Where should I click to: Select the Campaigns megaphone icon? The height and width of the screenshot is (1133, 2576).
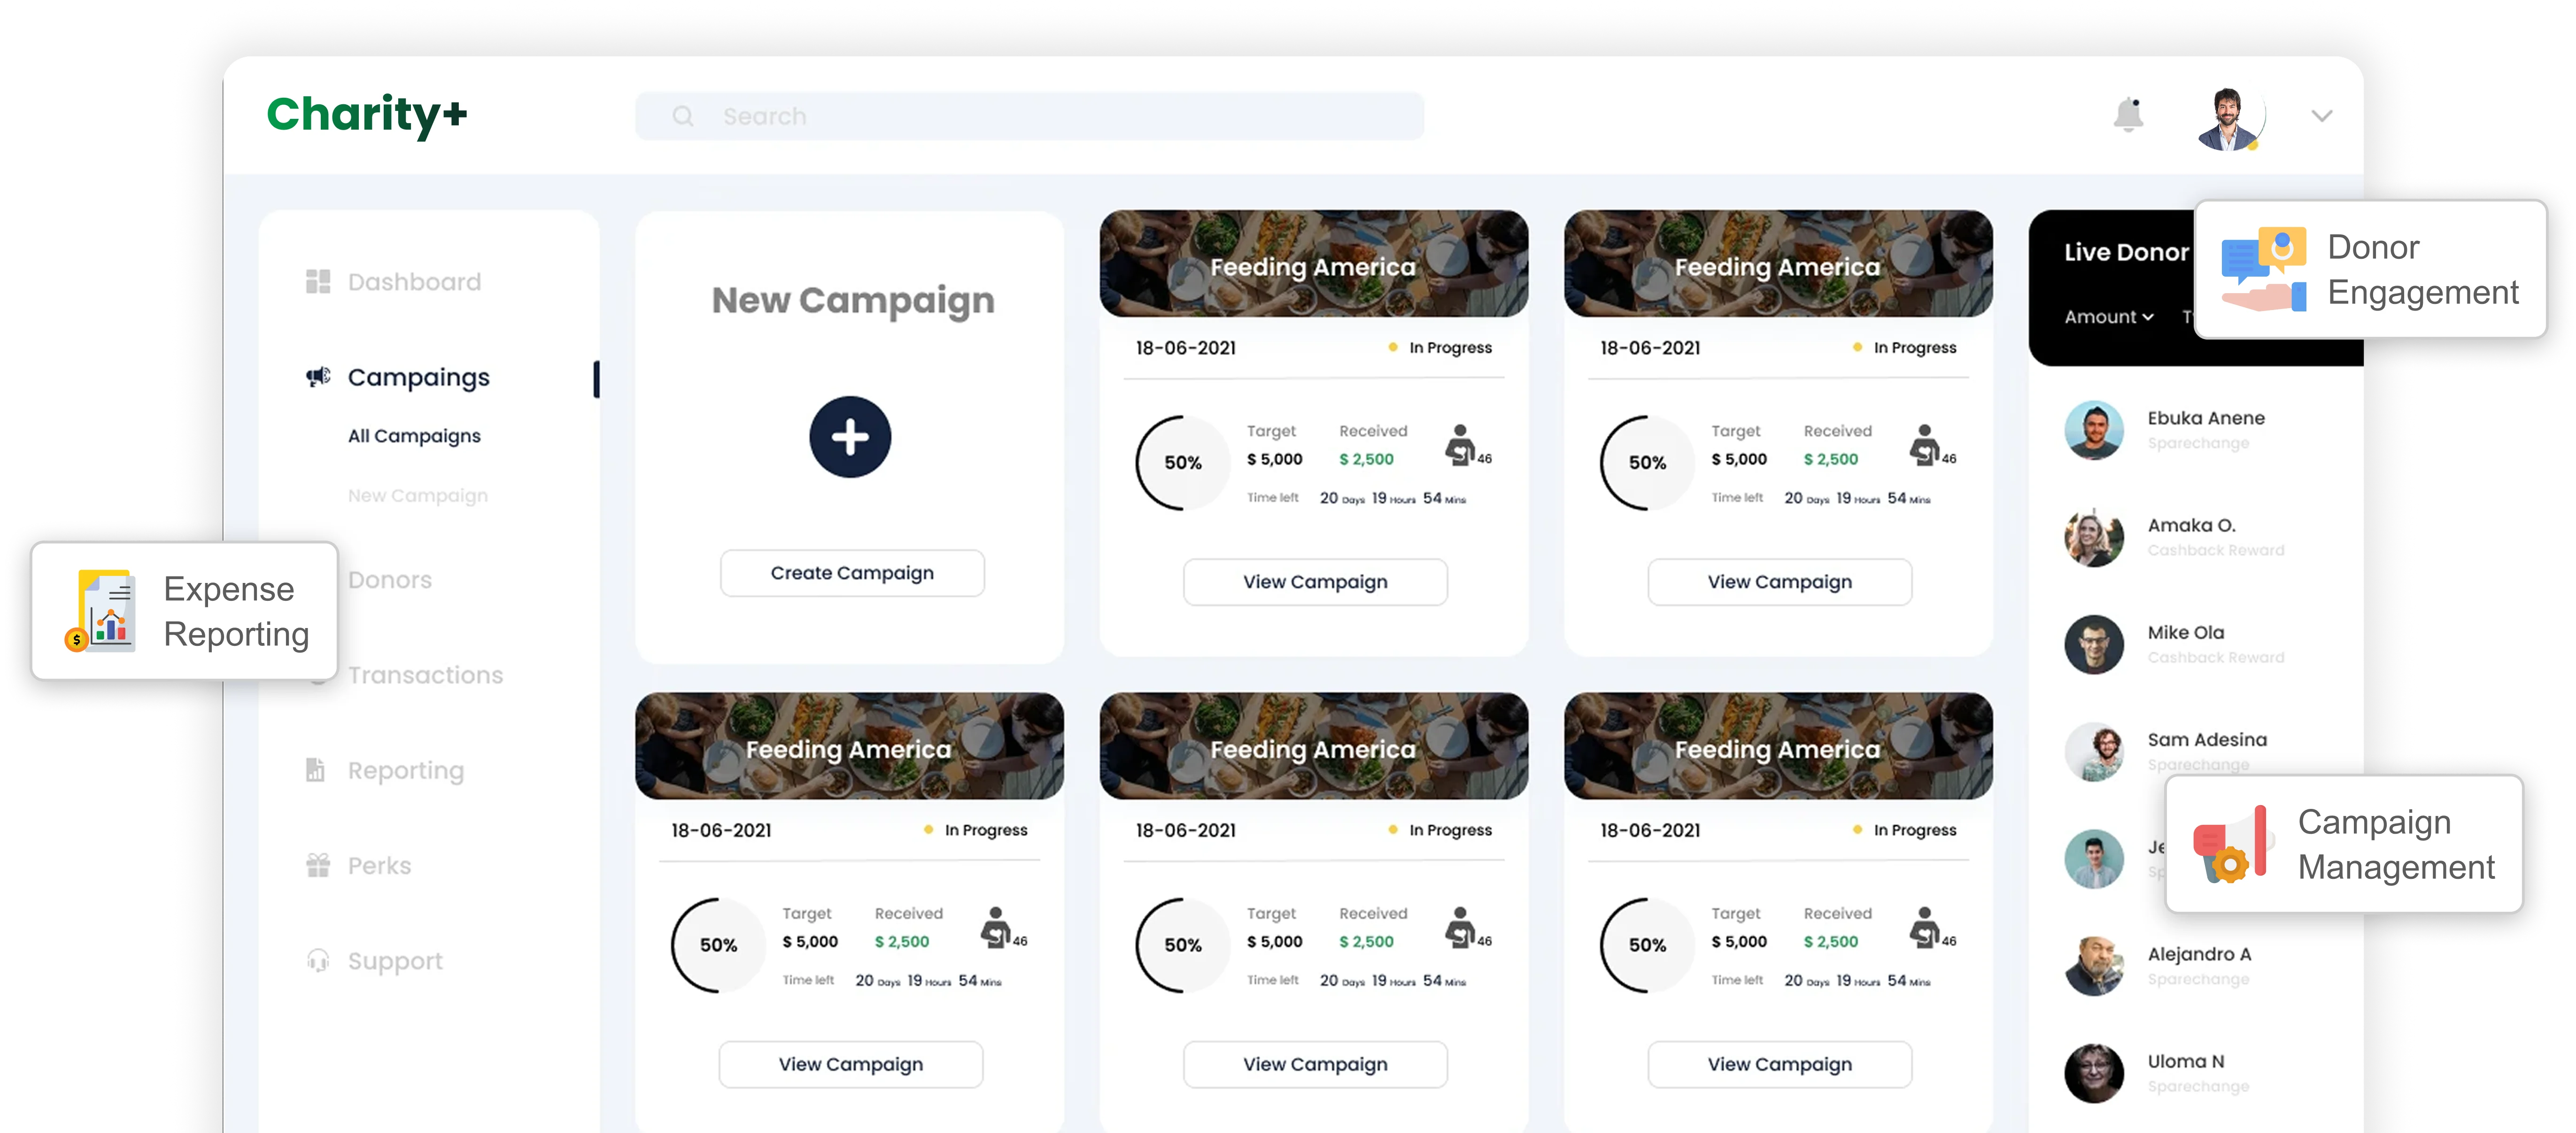pos(318,377)
